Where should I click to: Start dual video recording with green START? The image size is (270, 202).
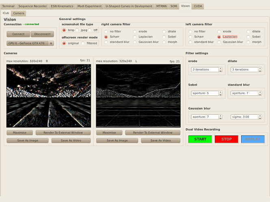click(200, 139)
